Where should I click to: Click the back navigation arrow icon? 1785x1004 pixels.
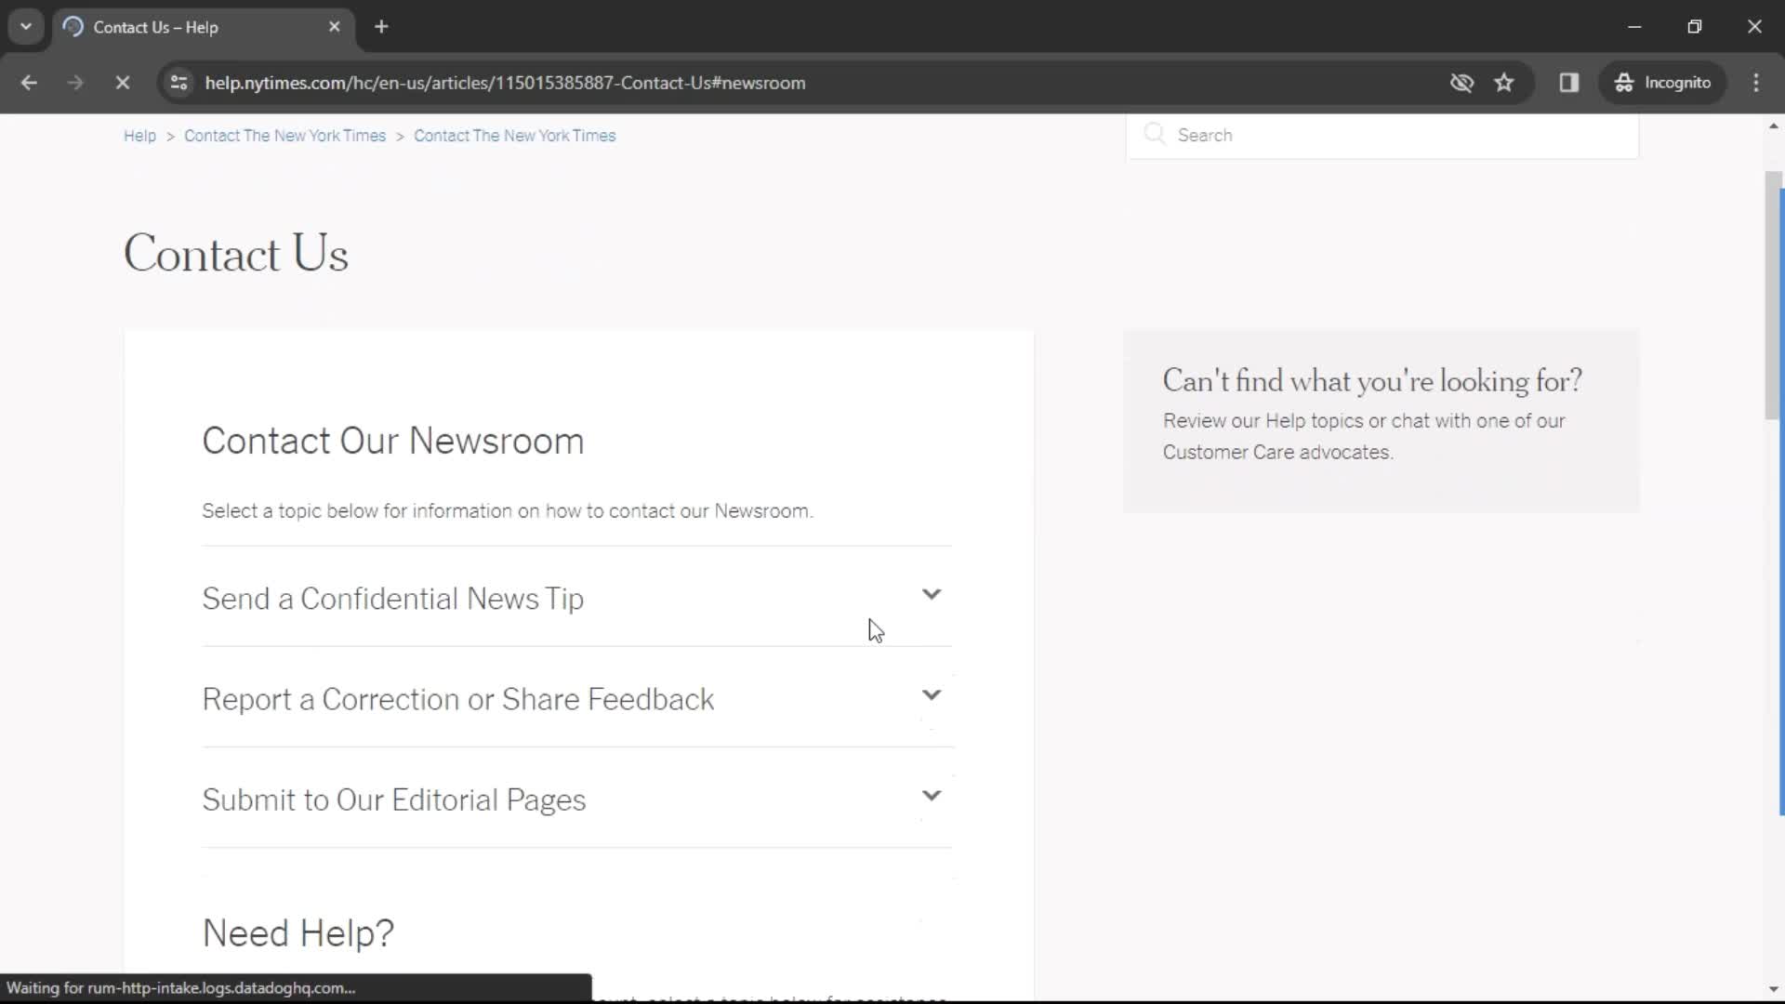tap(28, 82)
